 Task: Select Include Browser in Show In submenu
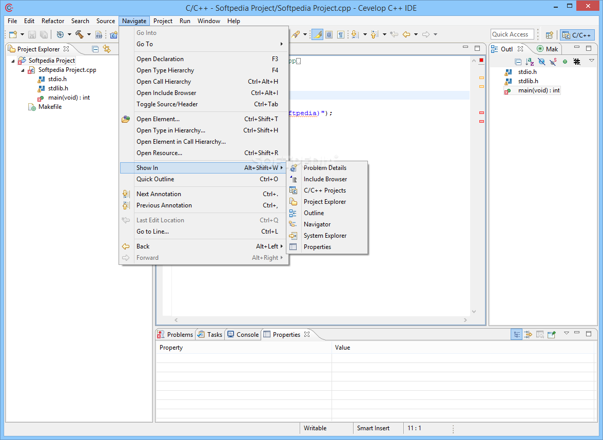tap(327, 179)
